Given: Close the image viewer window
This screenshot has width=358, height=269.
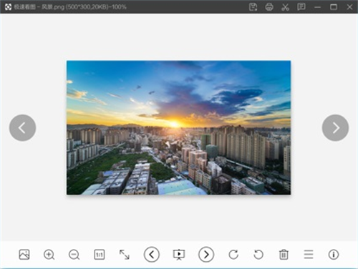Looking at the screenshot, I should (349, 7).
